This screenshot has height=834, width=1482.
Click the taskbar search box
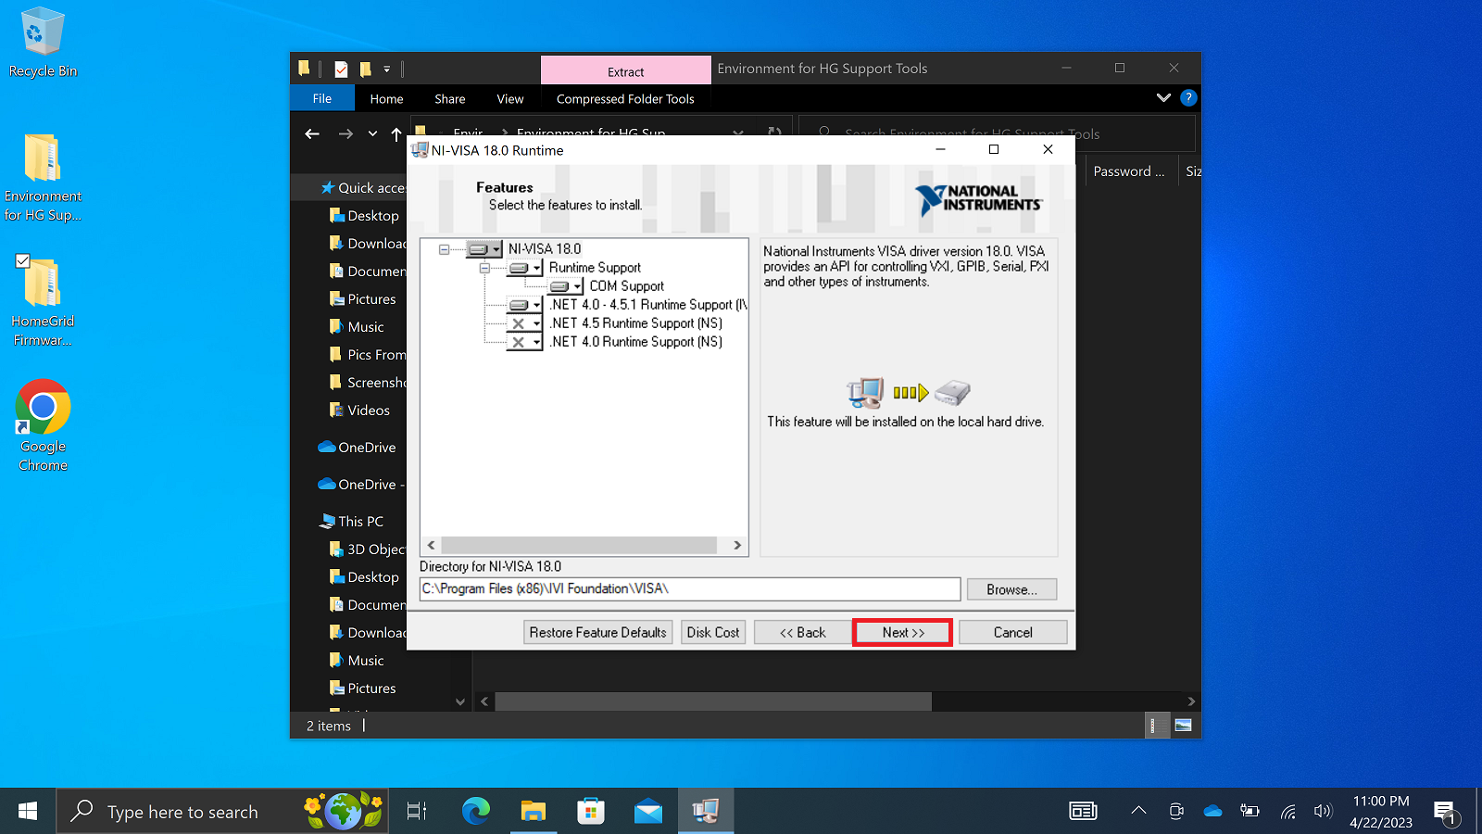(x=222, y=812)
